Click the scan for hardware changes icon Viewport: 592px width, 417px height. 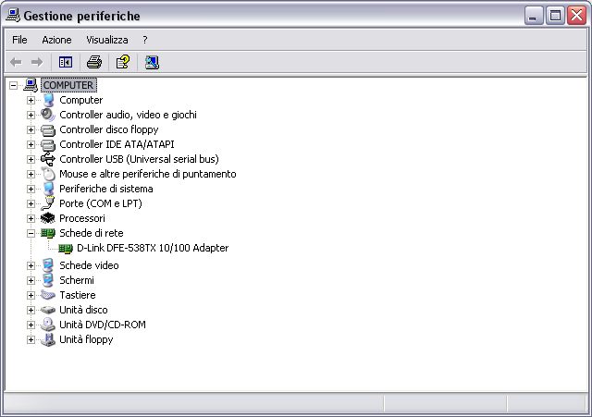152,62
